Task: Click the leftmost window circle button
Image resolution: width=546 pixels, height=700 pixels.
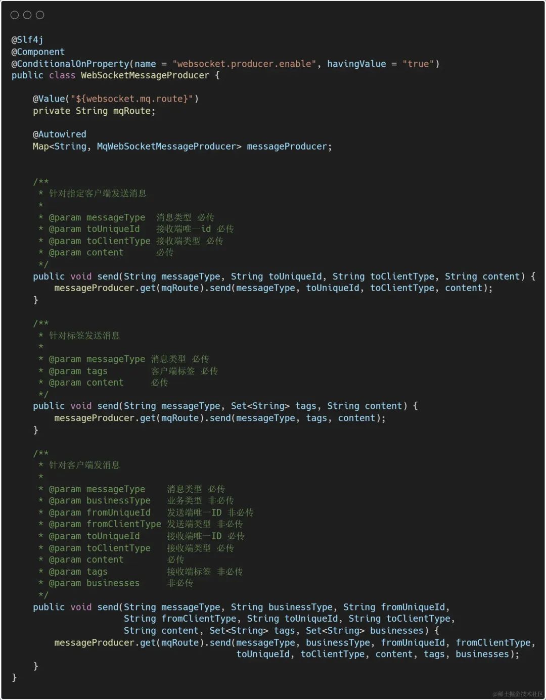Action: 15,15
